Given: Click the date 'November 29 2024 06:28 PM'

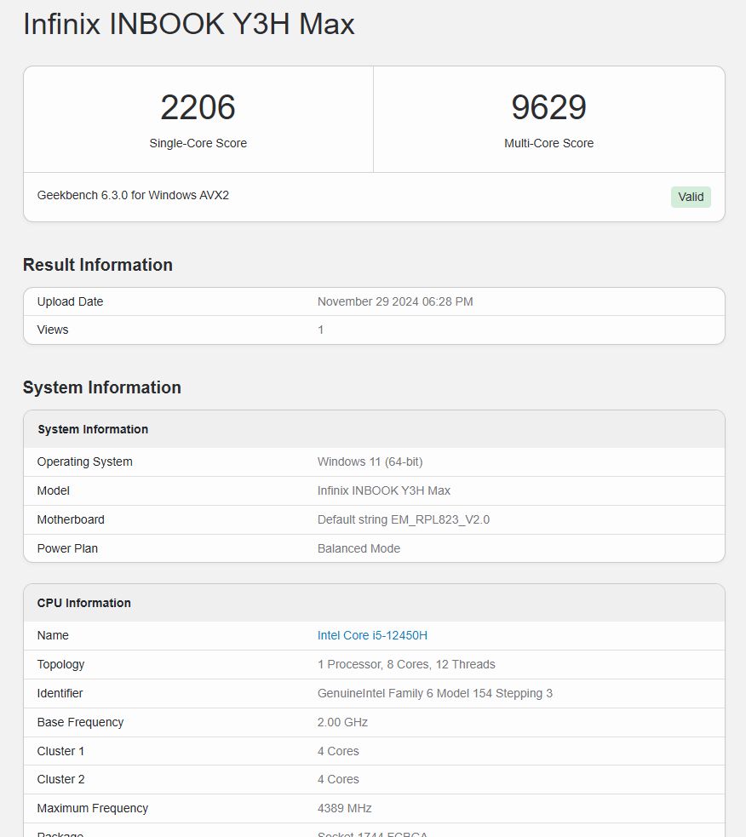Looking at the screenshot, I should [x=395, y=301].
